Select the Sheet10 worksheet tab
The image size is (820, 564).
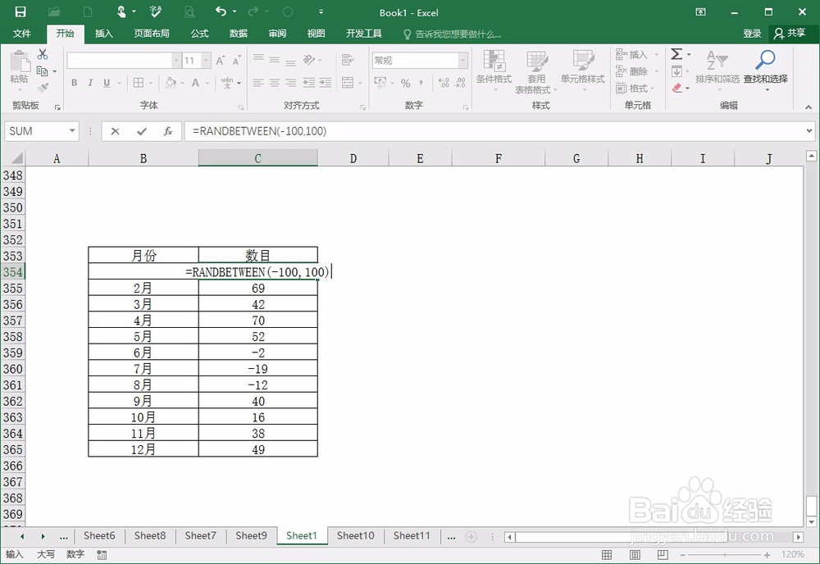click(356, 536)
